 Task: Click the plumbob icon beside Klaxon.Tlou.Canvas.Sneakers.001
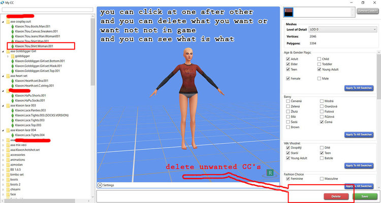[x=12, y=31]
